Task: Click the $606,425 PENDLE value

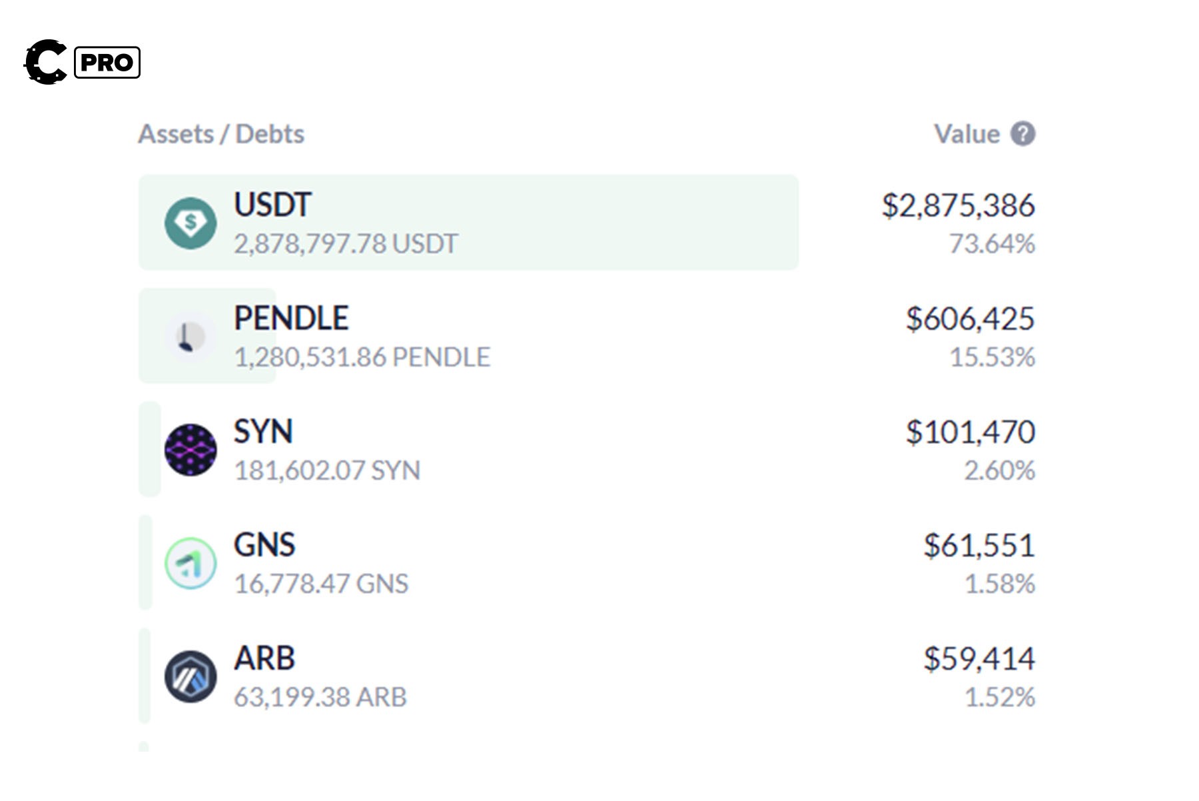Action: click(x=970, y=319)
